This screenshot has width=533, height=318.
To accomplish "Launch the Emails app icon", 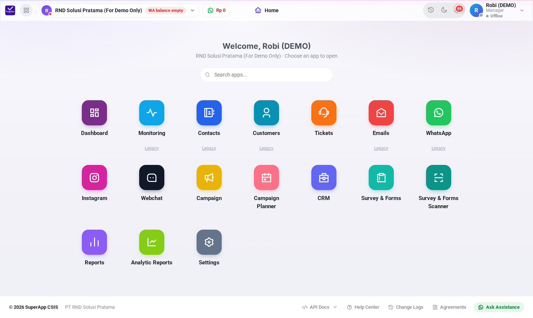I will [381, 113].
